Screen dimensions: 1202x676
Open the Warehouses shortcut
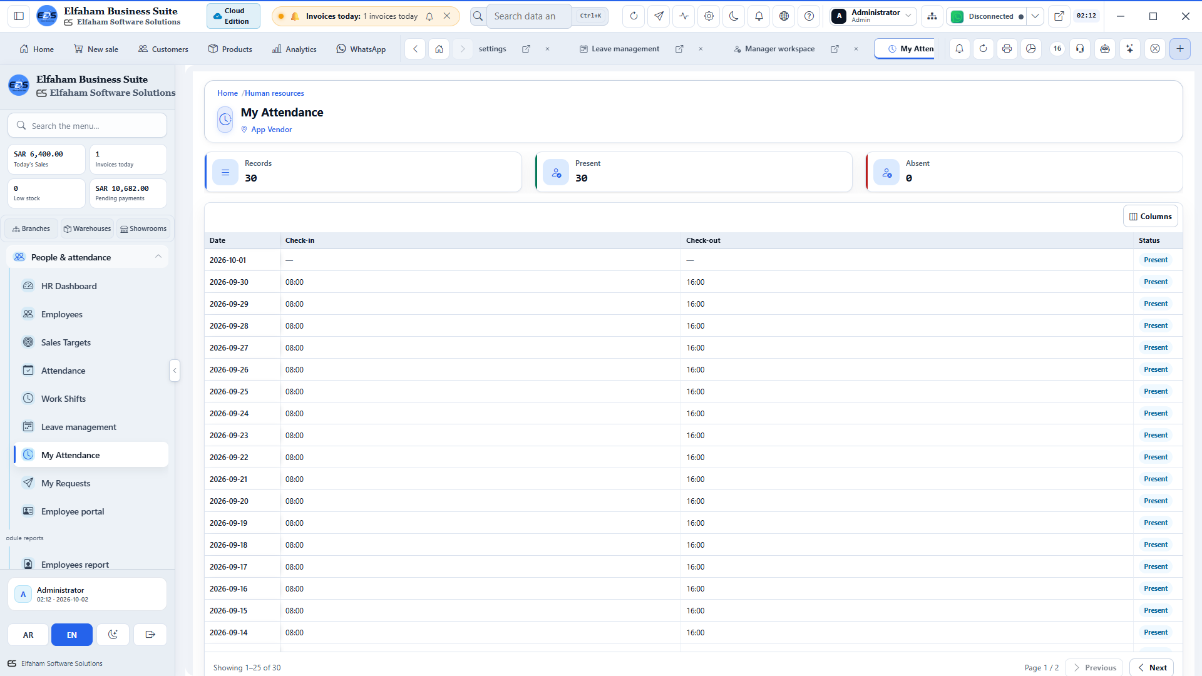point(87,228)
